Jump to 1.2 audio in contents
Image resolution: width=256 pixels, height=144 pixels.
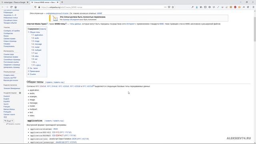pyautogui.click(x=35, y=38)
